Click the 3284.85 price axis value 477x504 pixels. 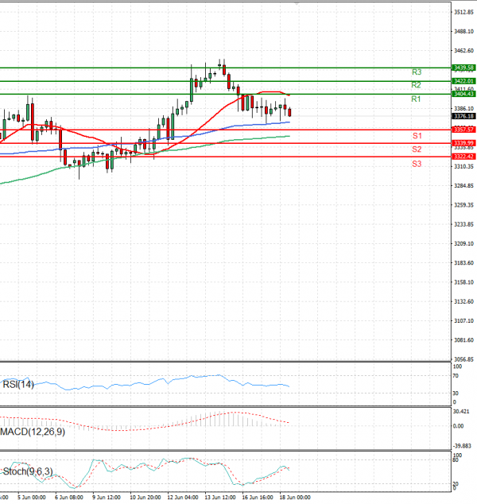pyautogui.click(x=463, y=186)
